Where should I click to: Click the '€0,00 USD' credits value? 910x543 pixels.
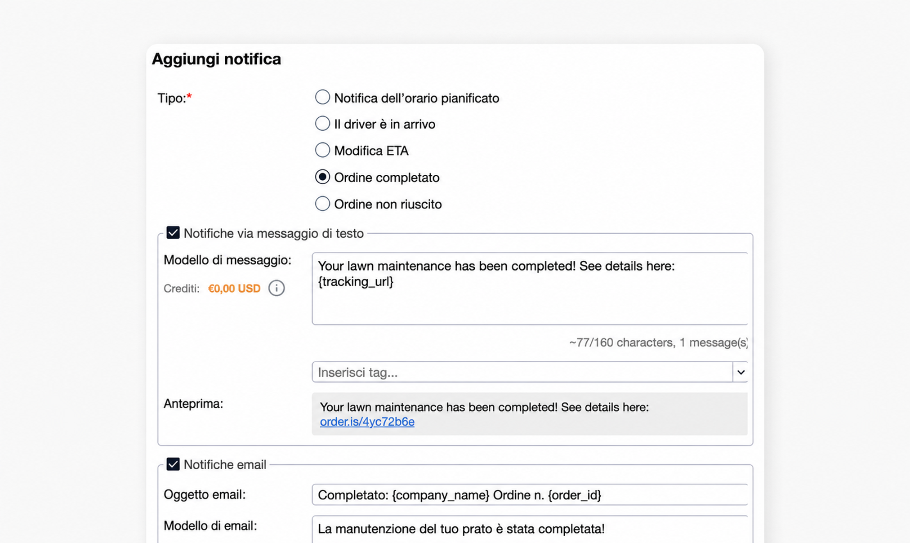[x=234, y=289]
